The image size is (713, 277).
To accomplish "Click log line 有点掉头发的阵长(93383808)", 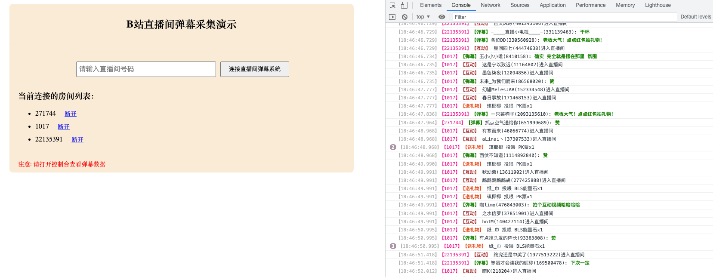I will point(549,238).
